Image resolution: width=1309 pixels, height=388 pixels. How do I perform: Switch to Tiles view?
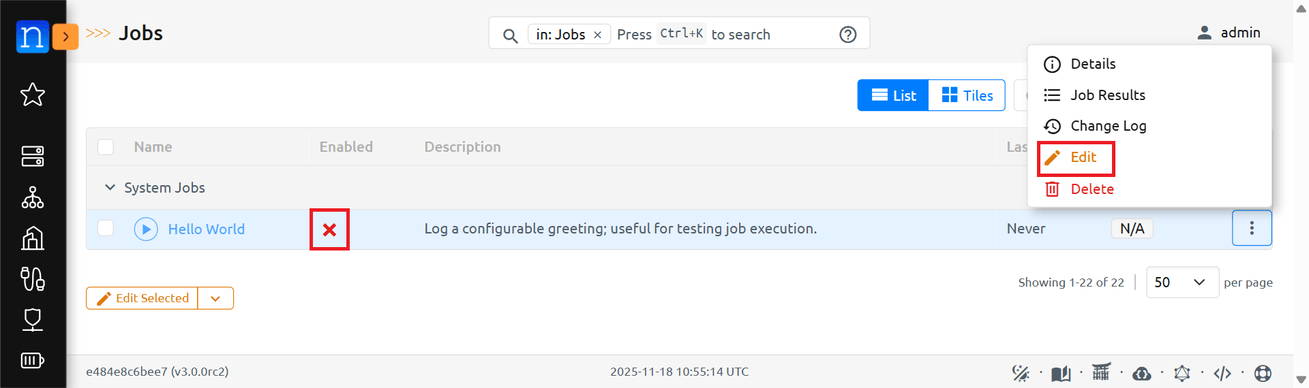click(x=967, y=96)
